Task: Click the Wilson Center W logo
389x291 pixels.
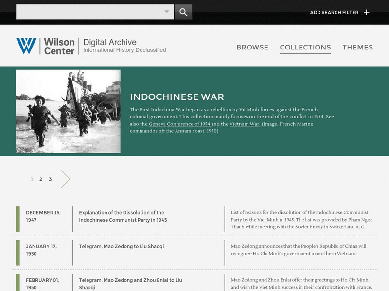Action: (x=26, y=46)
